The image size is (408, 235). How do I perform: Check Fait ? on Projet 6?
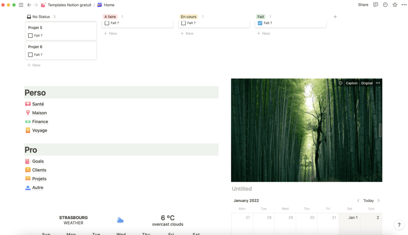click(x=30, y=55)
